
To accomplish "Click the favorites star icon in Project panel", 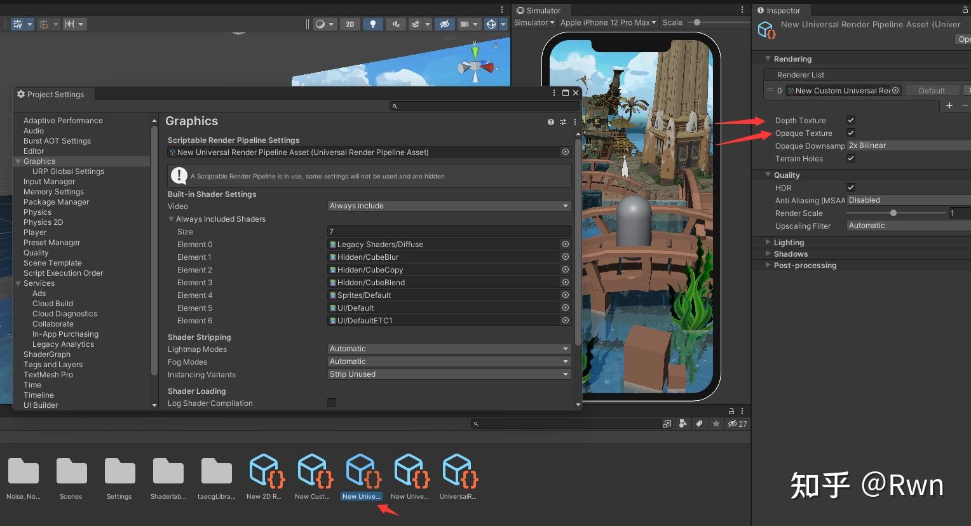I will (x=716, y=424).
